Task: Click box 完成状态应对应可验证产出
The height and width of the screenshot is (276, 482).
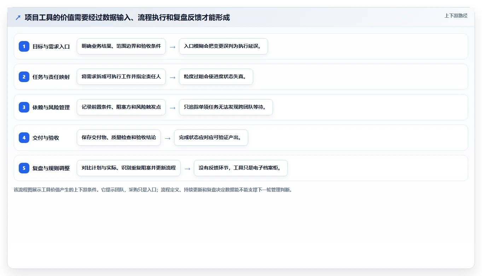Action: [211, 138]
